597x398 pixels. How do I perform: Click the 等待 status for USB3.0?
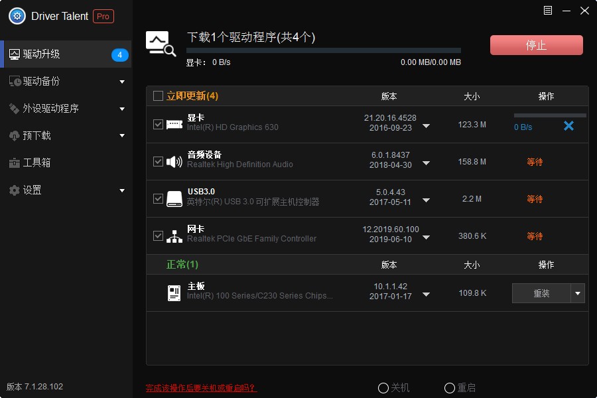coord(535,199)
